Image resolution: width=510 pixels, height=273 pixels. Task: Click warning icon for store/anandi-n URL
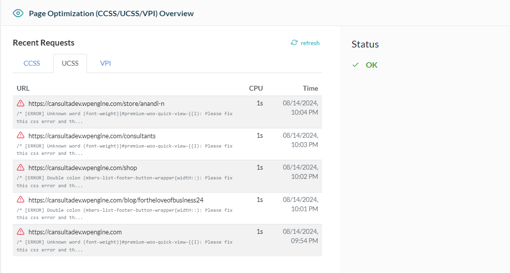pos(21,103)
